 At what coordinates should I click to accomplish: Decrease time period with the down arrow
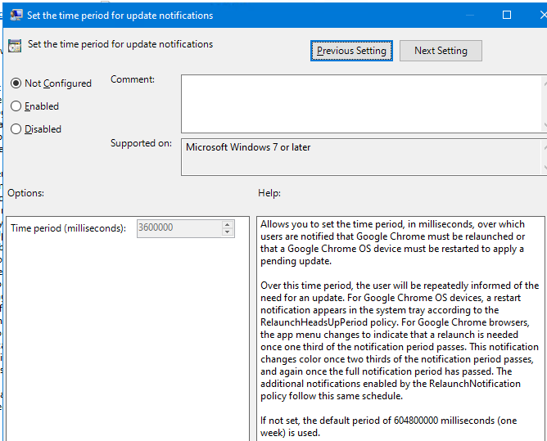[x=228, y=232]
